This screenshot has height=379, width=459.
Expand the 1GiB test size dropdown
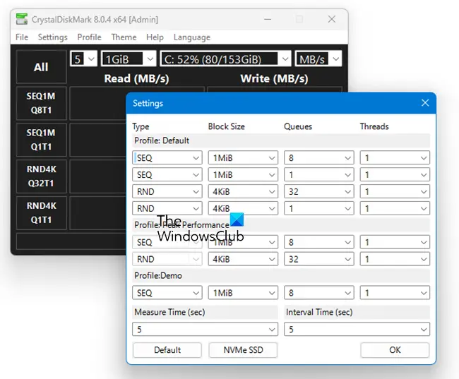[129, 59]
